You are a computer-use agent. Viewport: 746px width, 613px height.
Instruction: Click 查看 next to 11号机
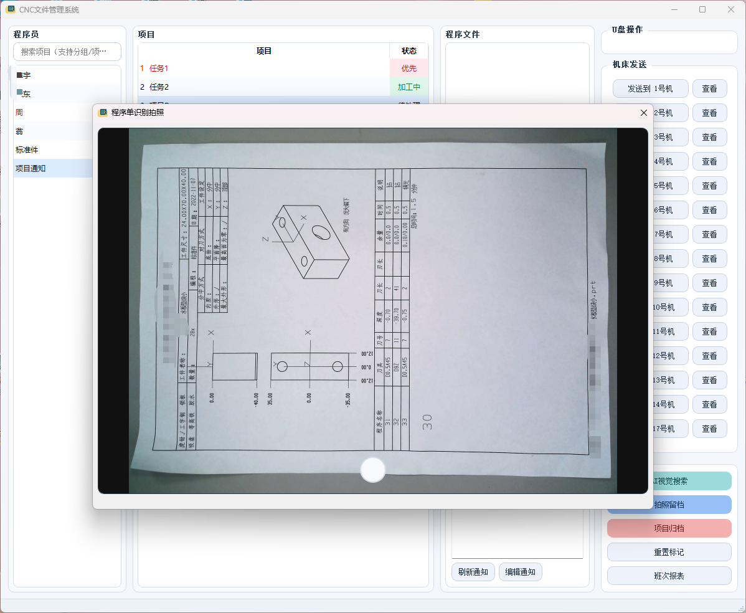[x=709, y=331]
